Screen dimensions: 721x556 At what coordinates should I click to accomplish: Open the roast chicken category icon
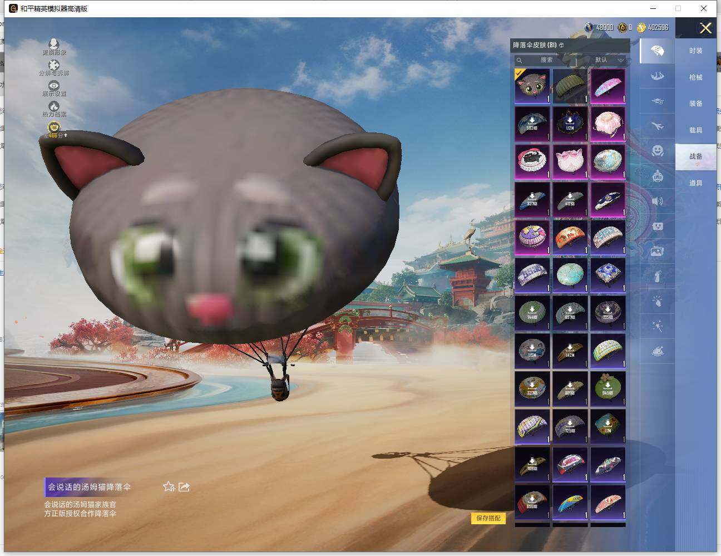(657, 351)
